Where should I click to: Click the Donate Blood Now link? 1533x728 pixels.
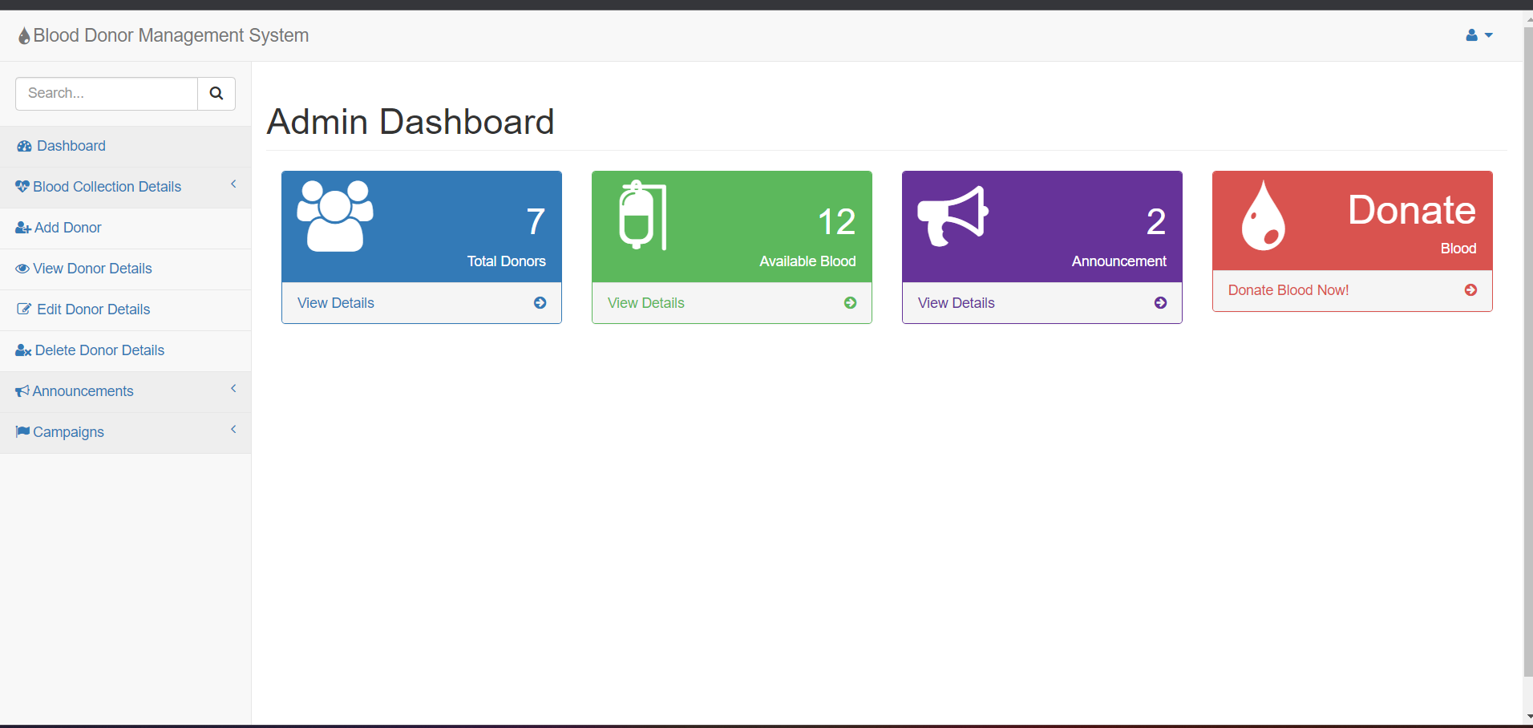1288,289
